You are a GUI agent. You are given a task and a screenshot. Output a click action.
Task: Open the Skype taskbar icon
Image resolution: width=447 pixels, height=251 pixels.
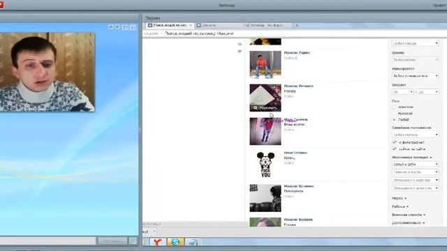[175, 242]
